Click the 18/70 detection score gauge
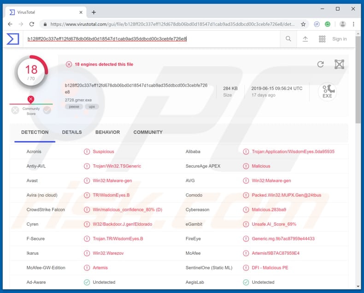Viewport: 364px width, 293px height. tap(31, 72)
